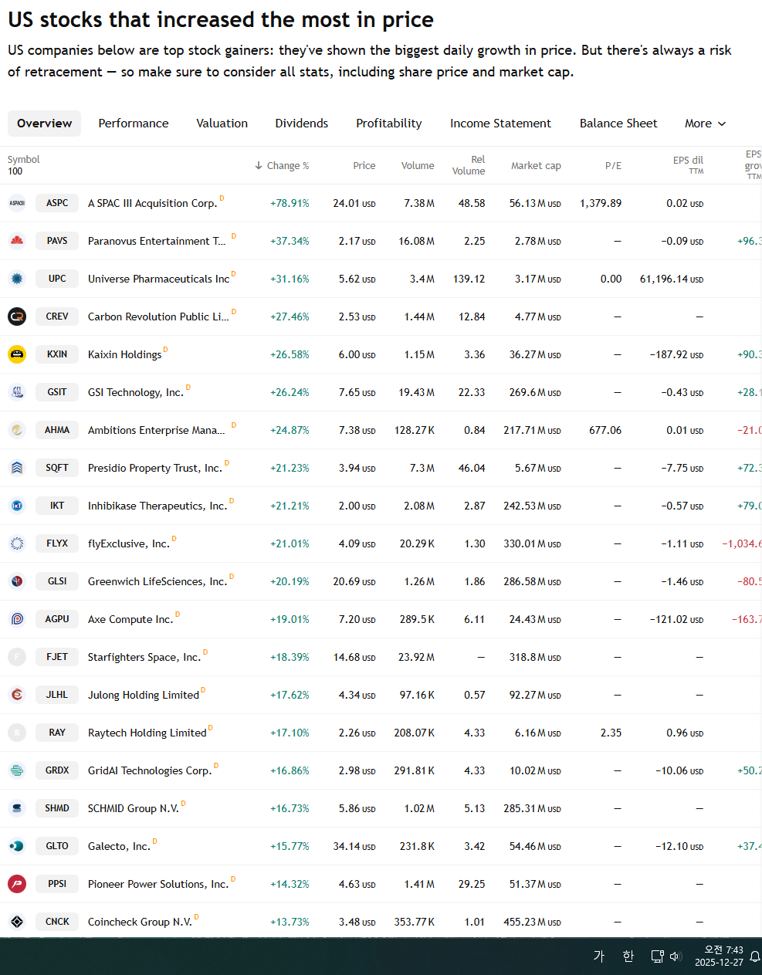
Task: Open the Kaixin Holdings company link
Action: pos(125,354)
